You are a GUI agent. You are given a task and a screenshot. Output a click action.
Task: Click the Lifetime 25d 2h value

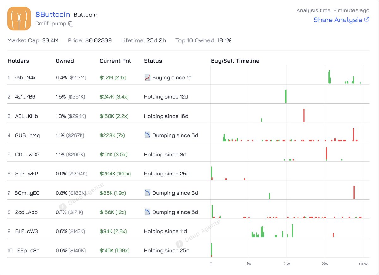156,40
